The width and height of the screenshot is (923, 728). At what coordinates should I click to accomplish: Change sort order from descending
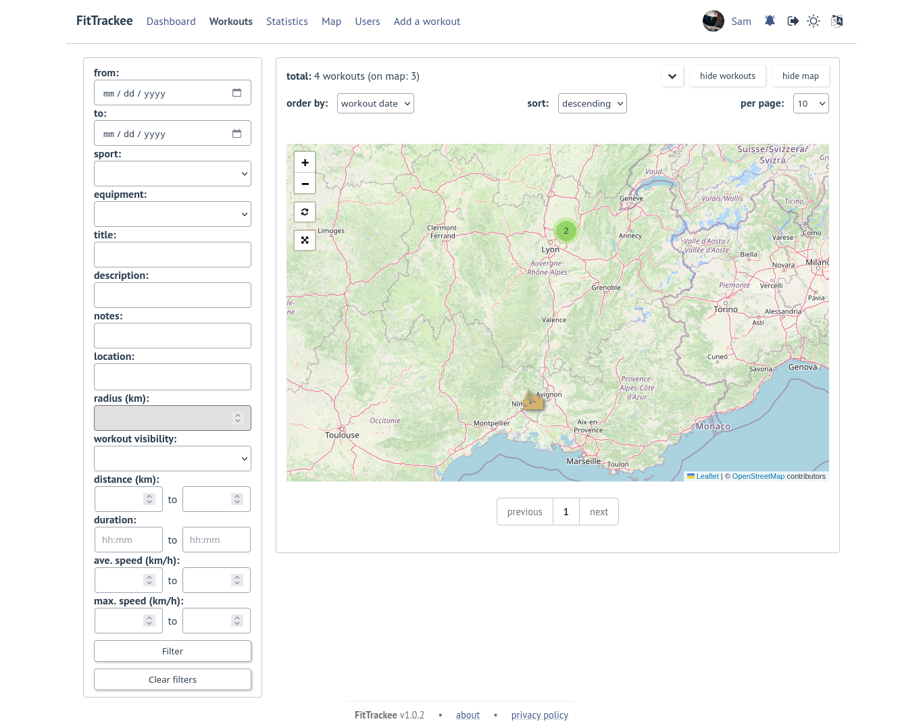coord(592,103)
